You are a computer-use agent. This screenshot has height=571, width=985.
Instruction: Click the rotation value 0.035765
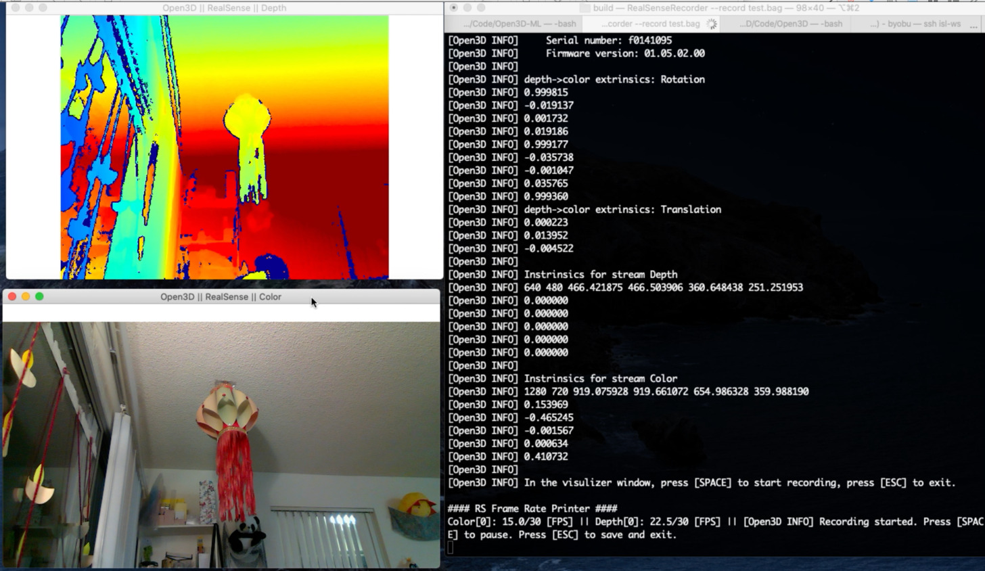coord(546,183)
